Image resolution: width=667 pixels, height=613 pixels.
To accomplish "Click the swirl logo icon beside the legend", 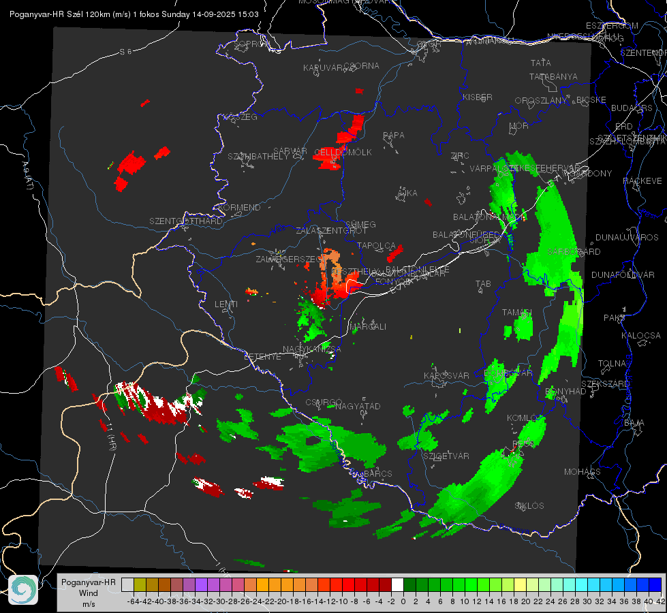I will tap(23, 590).
